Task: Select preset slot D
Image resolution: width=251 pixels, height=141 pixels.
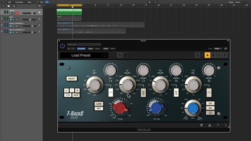Action: point(225,55)
